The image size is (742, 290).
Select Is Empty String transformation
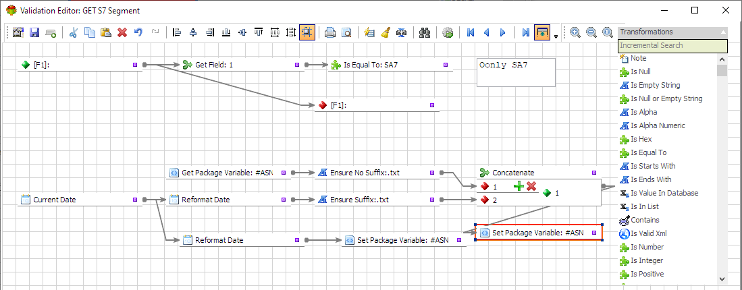tap(656, 85)
